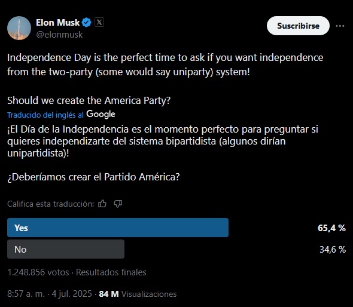
Task: Click the thumbs up translation rating icon
Action: point(102,204)
